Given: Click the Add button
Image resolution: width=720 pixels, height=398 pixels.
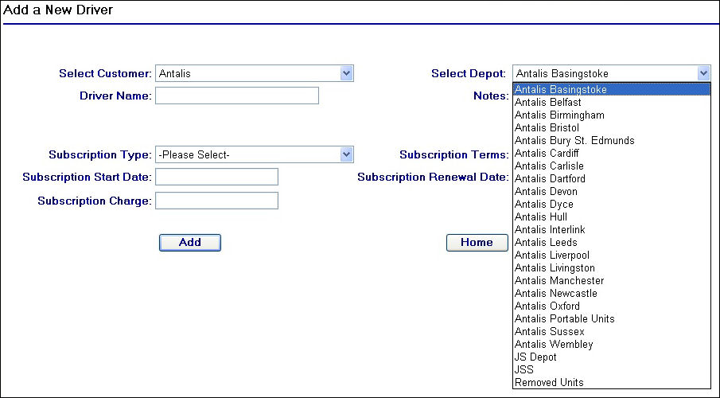Looking at the screenshot, I should coord(190,243).
